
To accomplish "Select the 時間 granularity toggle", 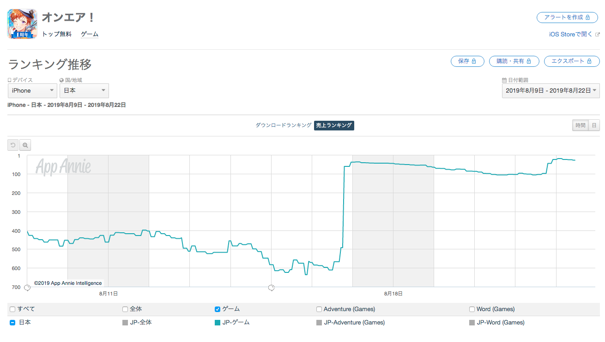I will [581, 125].
